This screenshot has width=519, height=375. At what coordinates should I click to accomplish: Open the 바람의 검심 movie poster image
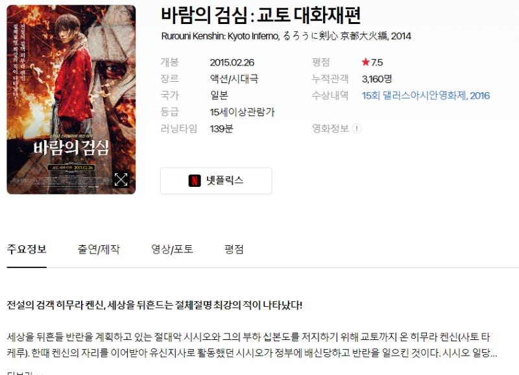pos(71,99)
